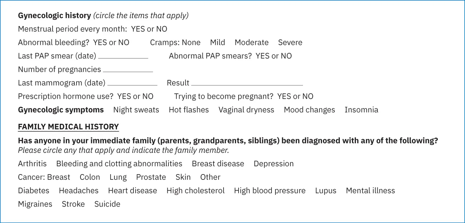
Task: Select 'Colon' under Cancer
Action: (90, 177)
